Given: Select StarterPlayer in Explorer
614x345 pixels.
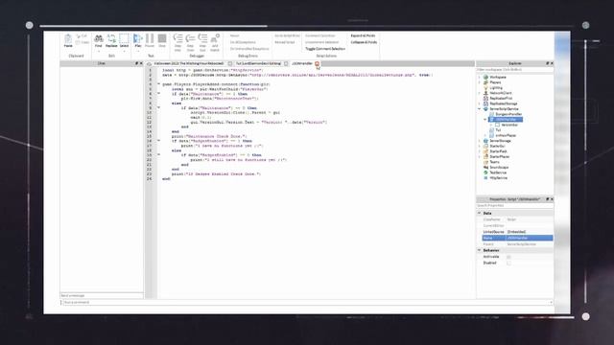Looking at the screenshot, I should [x=499, y=156].
